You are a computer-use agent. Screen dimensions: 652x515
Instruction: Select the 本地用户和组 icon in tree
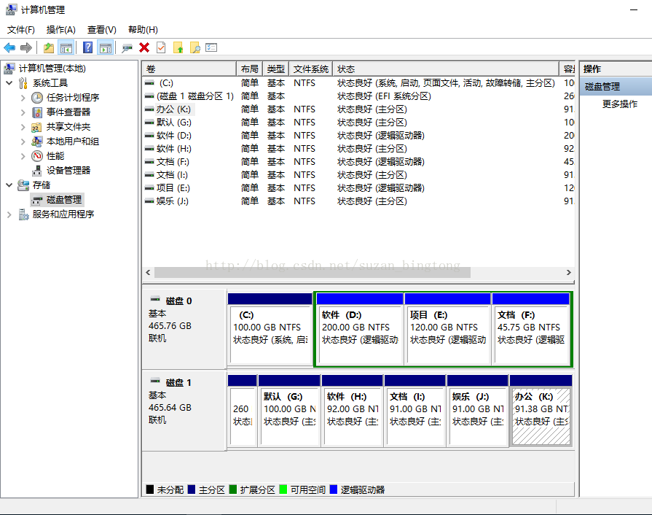tap(36, 142)
